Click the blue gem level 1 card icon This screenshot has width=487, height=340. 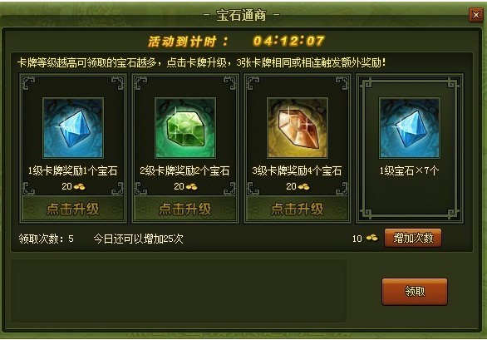[73, 128]
